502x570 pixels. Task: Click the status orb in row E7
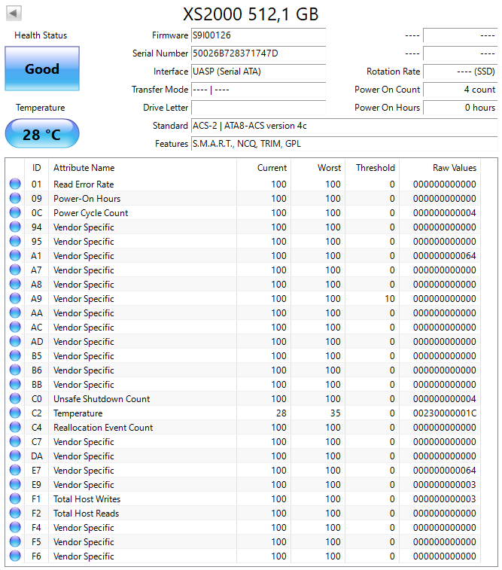(x=15, y=470)
